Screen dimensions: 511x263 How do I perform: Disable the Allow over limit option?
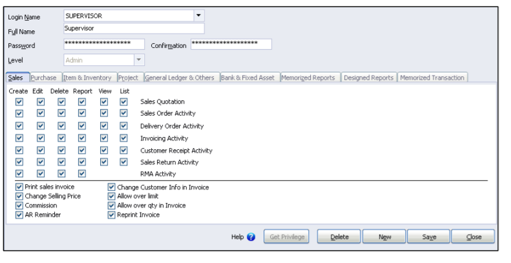click(x=112, y=196)
